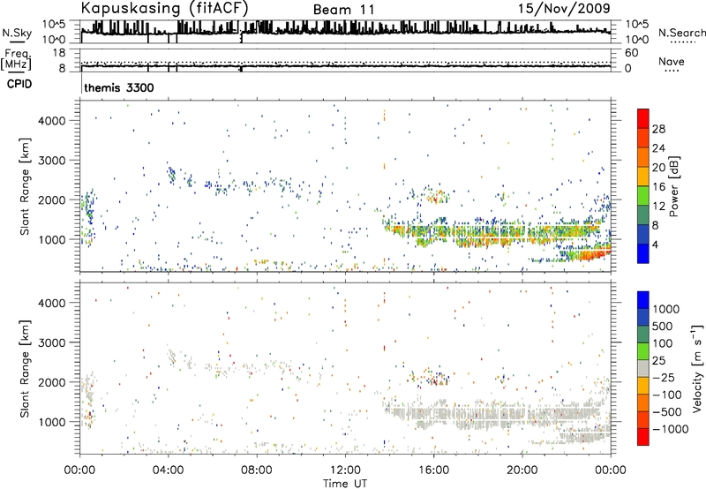The height and width of the screenshot is (489, 706).
Task: Select the "themis 3300" control program text
Action: (119, 87)
